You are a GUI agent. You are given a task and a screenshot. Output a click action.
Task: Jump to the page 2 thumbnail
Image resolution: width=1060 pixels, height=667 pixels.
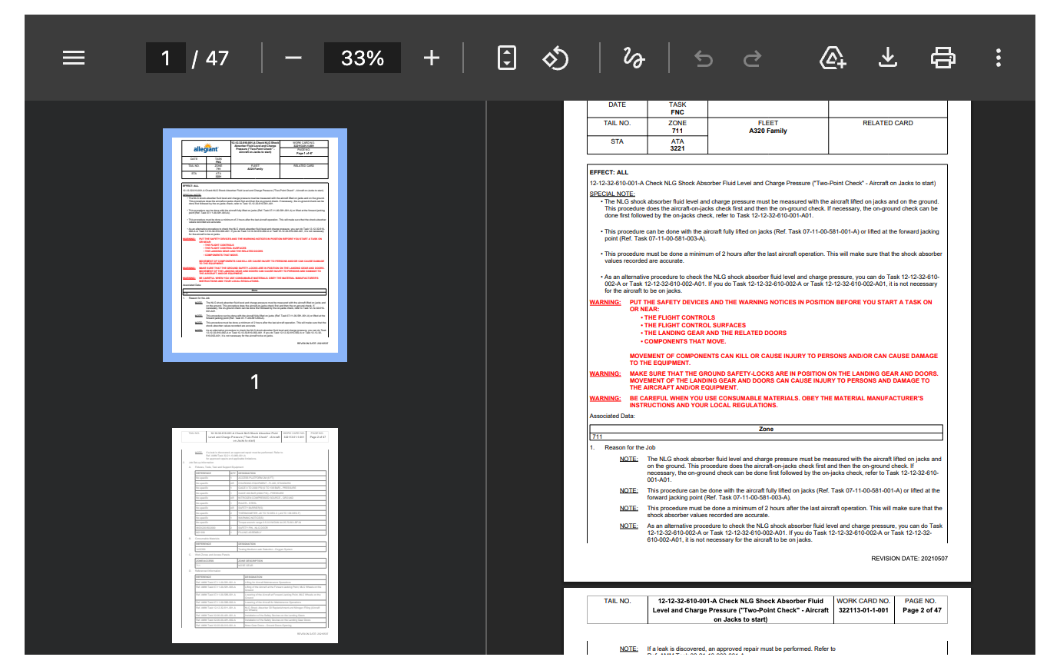[255, 535]
